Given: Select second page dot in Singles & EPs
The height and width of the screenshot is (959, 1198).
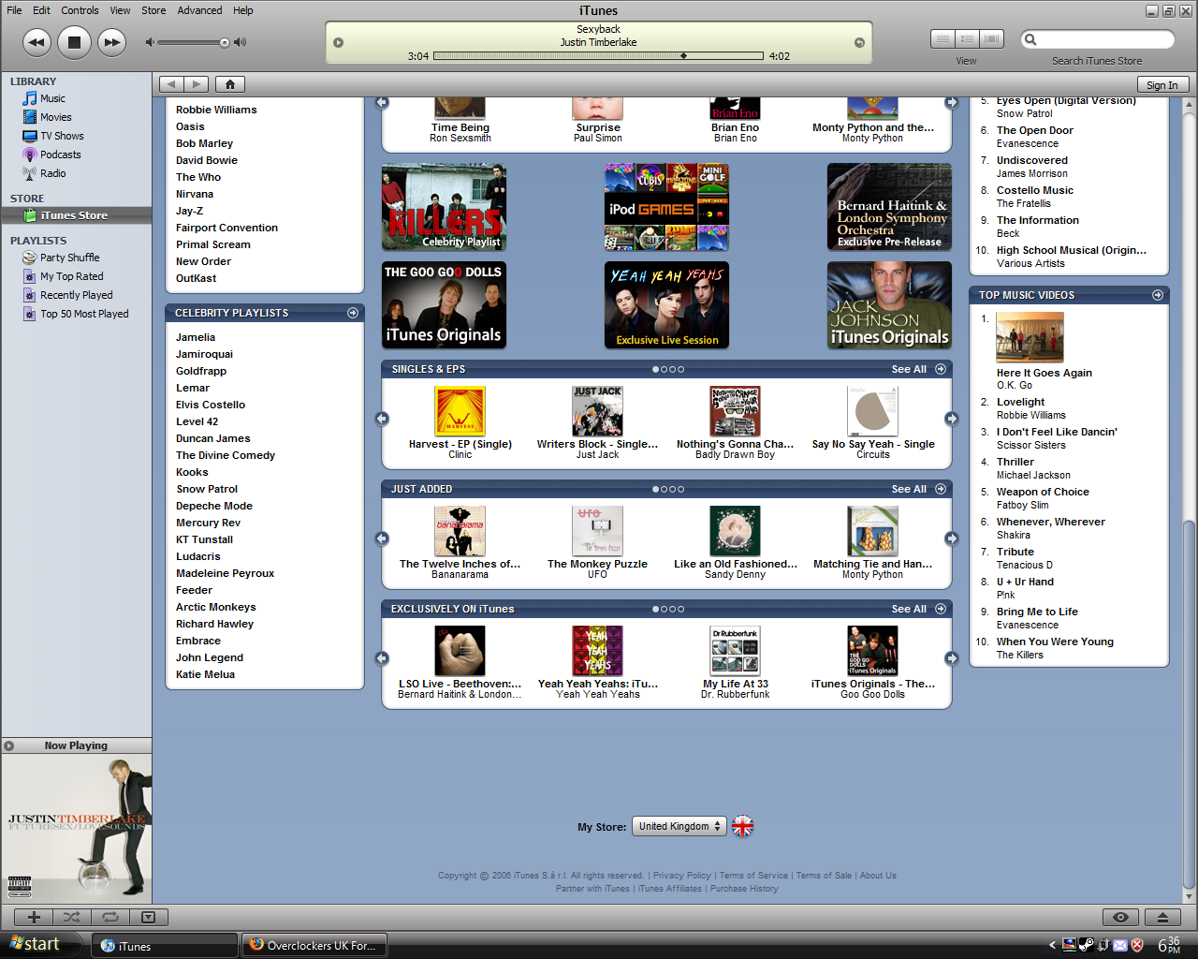Looking at the screenshot, I should click(664, 369).
